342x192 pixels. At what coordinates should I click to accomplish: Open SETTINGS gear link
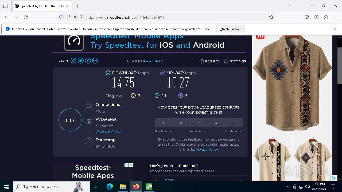(x=235, y=61)
